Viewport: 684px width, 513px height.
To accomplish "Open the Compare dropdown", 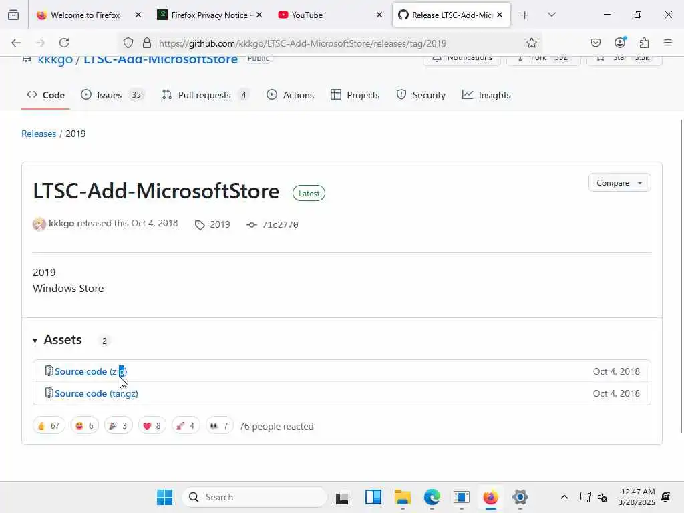I will 619,183.
